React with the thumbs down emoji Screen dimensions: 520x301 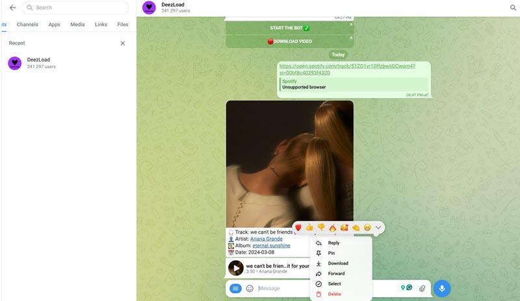tap(321, 228)
